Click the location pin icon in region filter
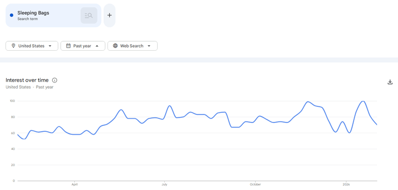Image resolution: width=398 pixels, height=190 pixels. 13,46
